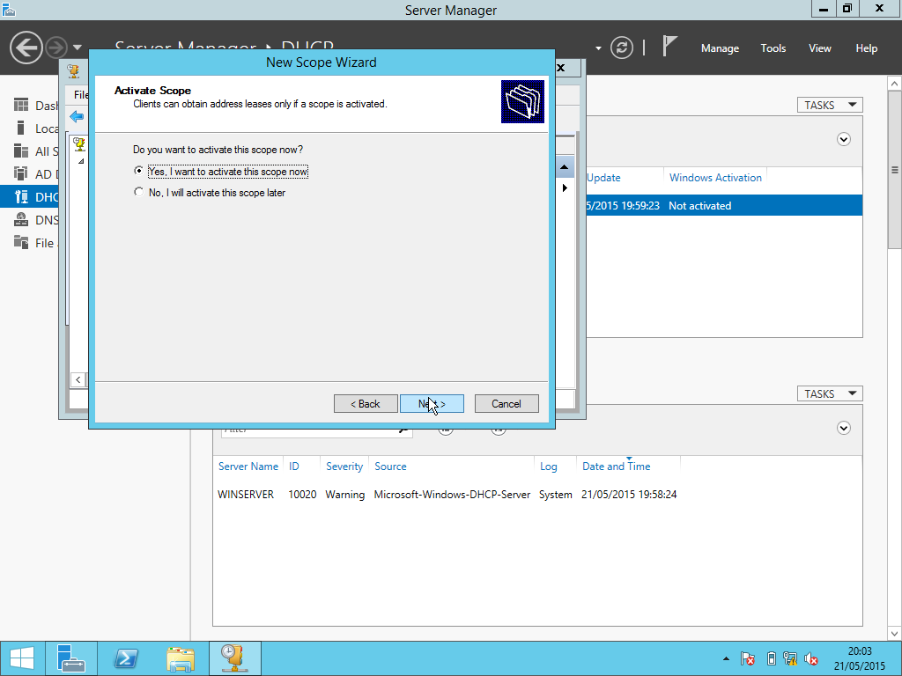
Task: Open the upper TASKS dropdown
Action: coord(830,105)
